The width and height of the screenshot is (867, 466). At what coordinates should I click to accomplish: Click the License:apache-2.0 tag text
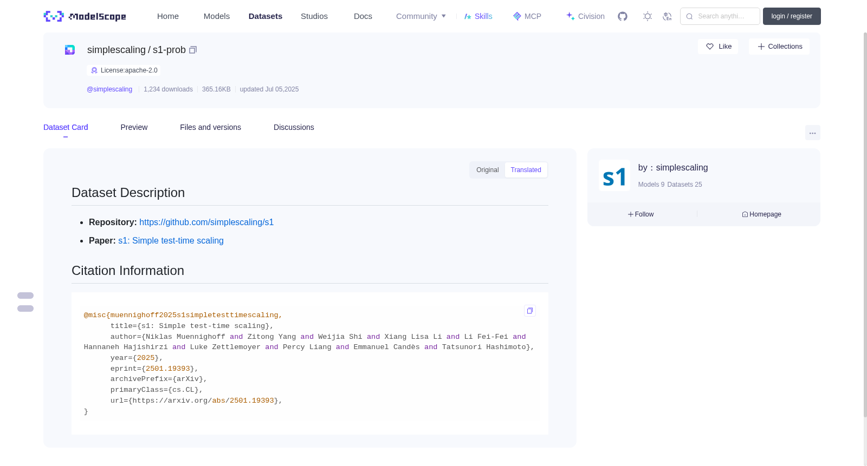point(129,70)
